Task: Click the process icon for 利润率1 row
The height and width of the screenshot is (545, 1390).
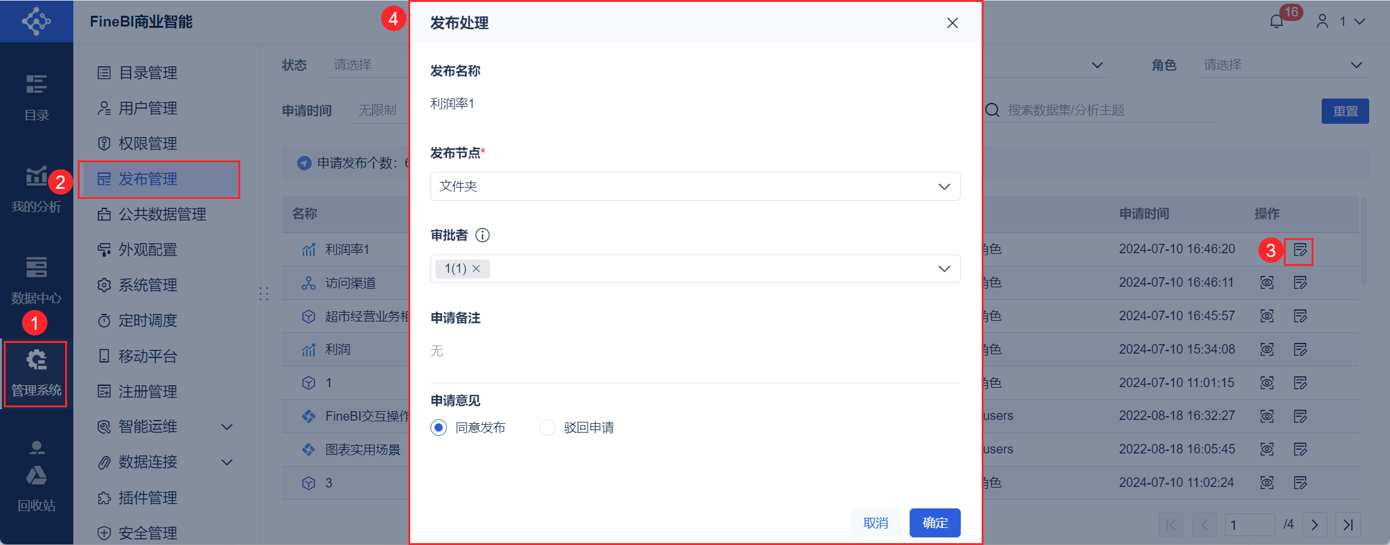Action: (x=1300, y=250)
